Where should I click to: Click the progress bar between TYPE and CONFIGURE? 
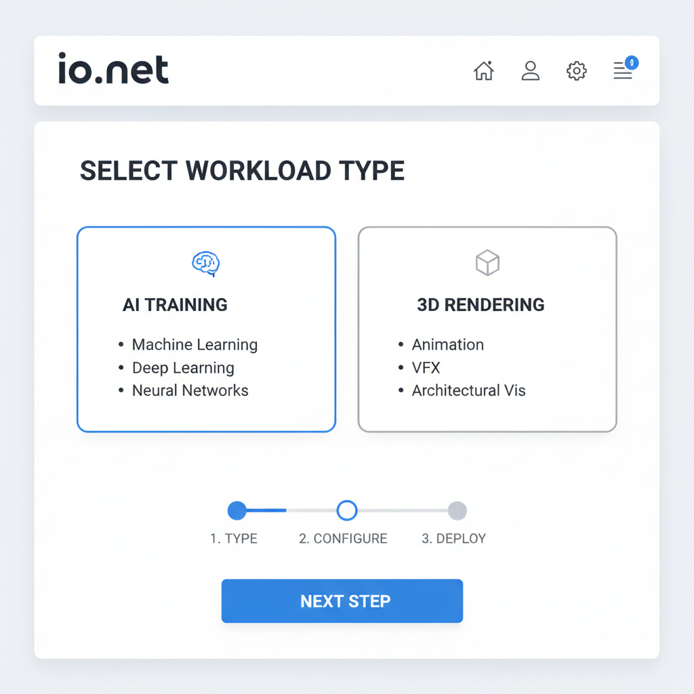click(x=291, y=510)
